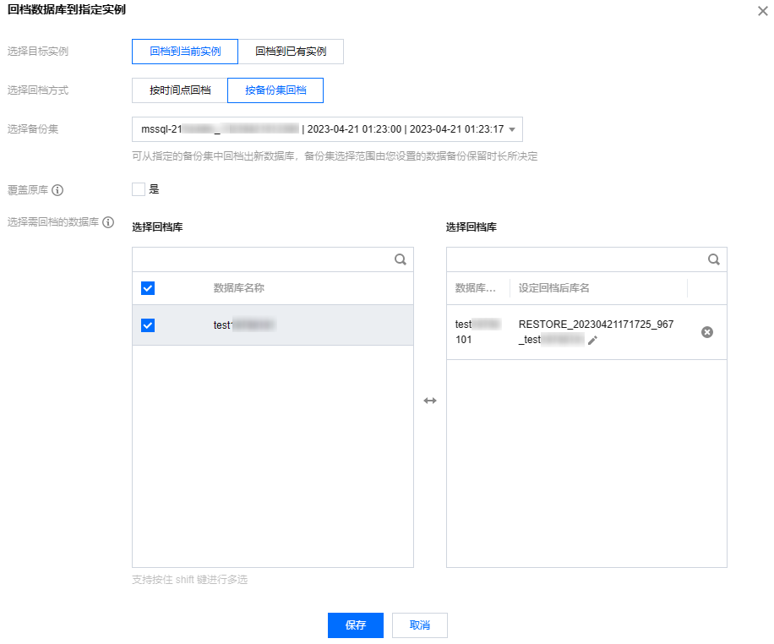Image resolution: width=774 pixels, height=644 pixels.
Task: Select the 按备份集回档 rollback method
Action: 275,90
